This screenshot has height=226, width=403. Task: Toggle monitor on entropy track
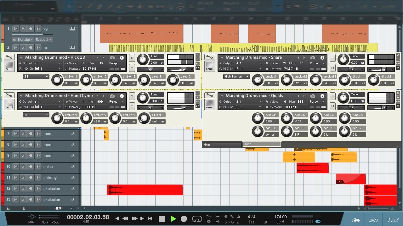pyautogui.click(x=38, y=178)
